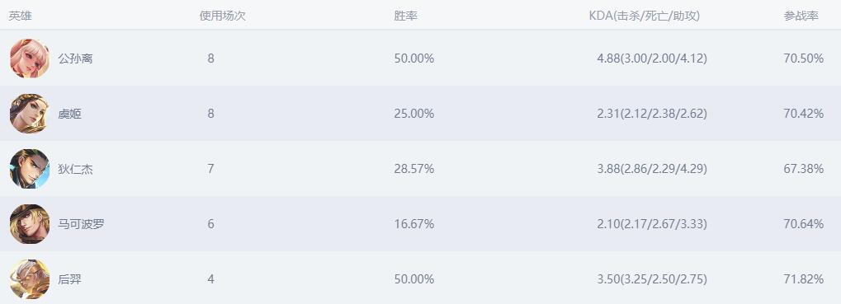Viewport: 841px width, 304px height.
Task: Click 马可波罗's 16.67% win rate cell
Action: coord(414,224)
